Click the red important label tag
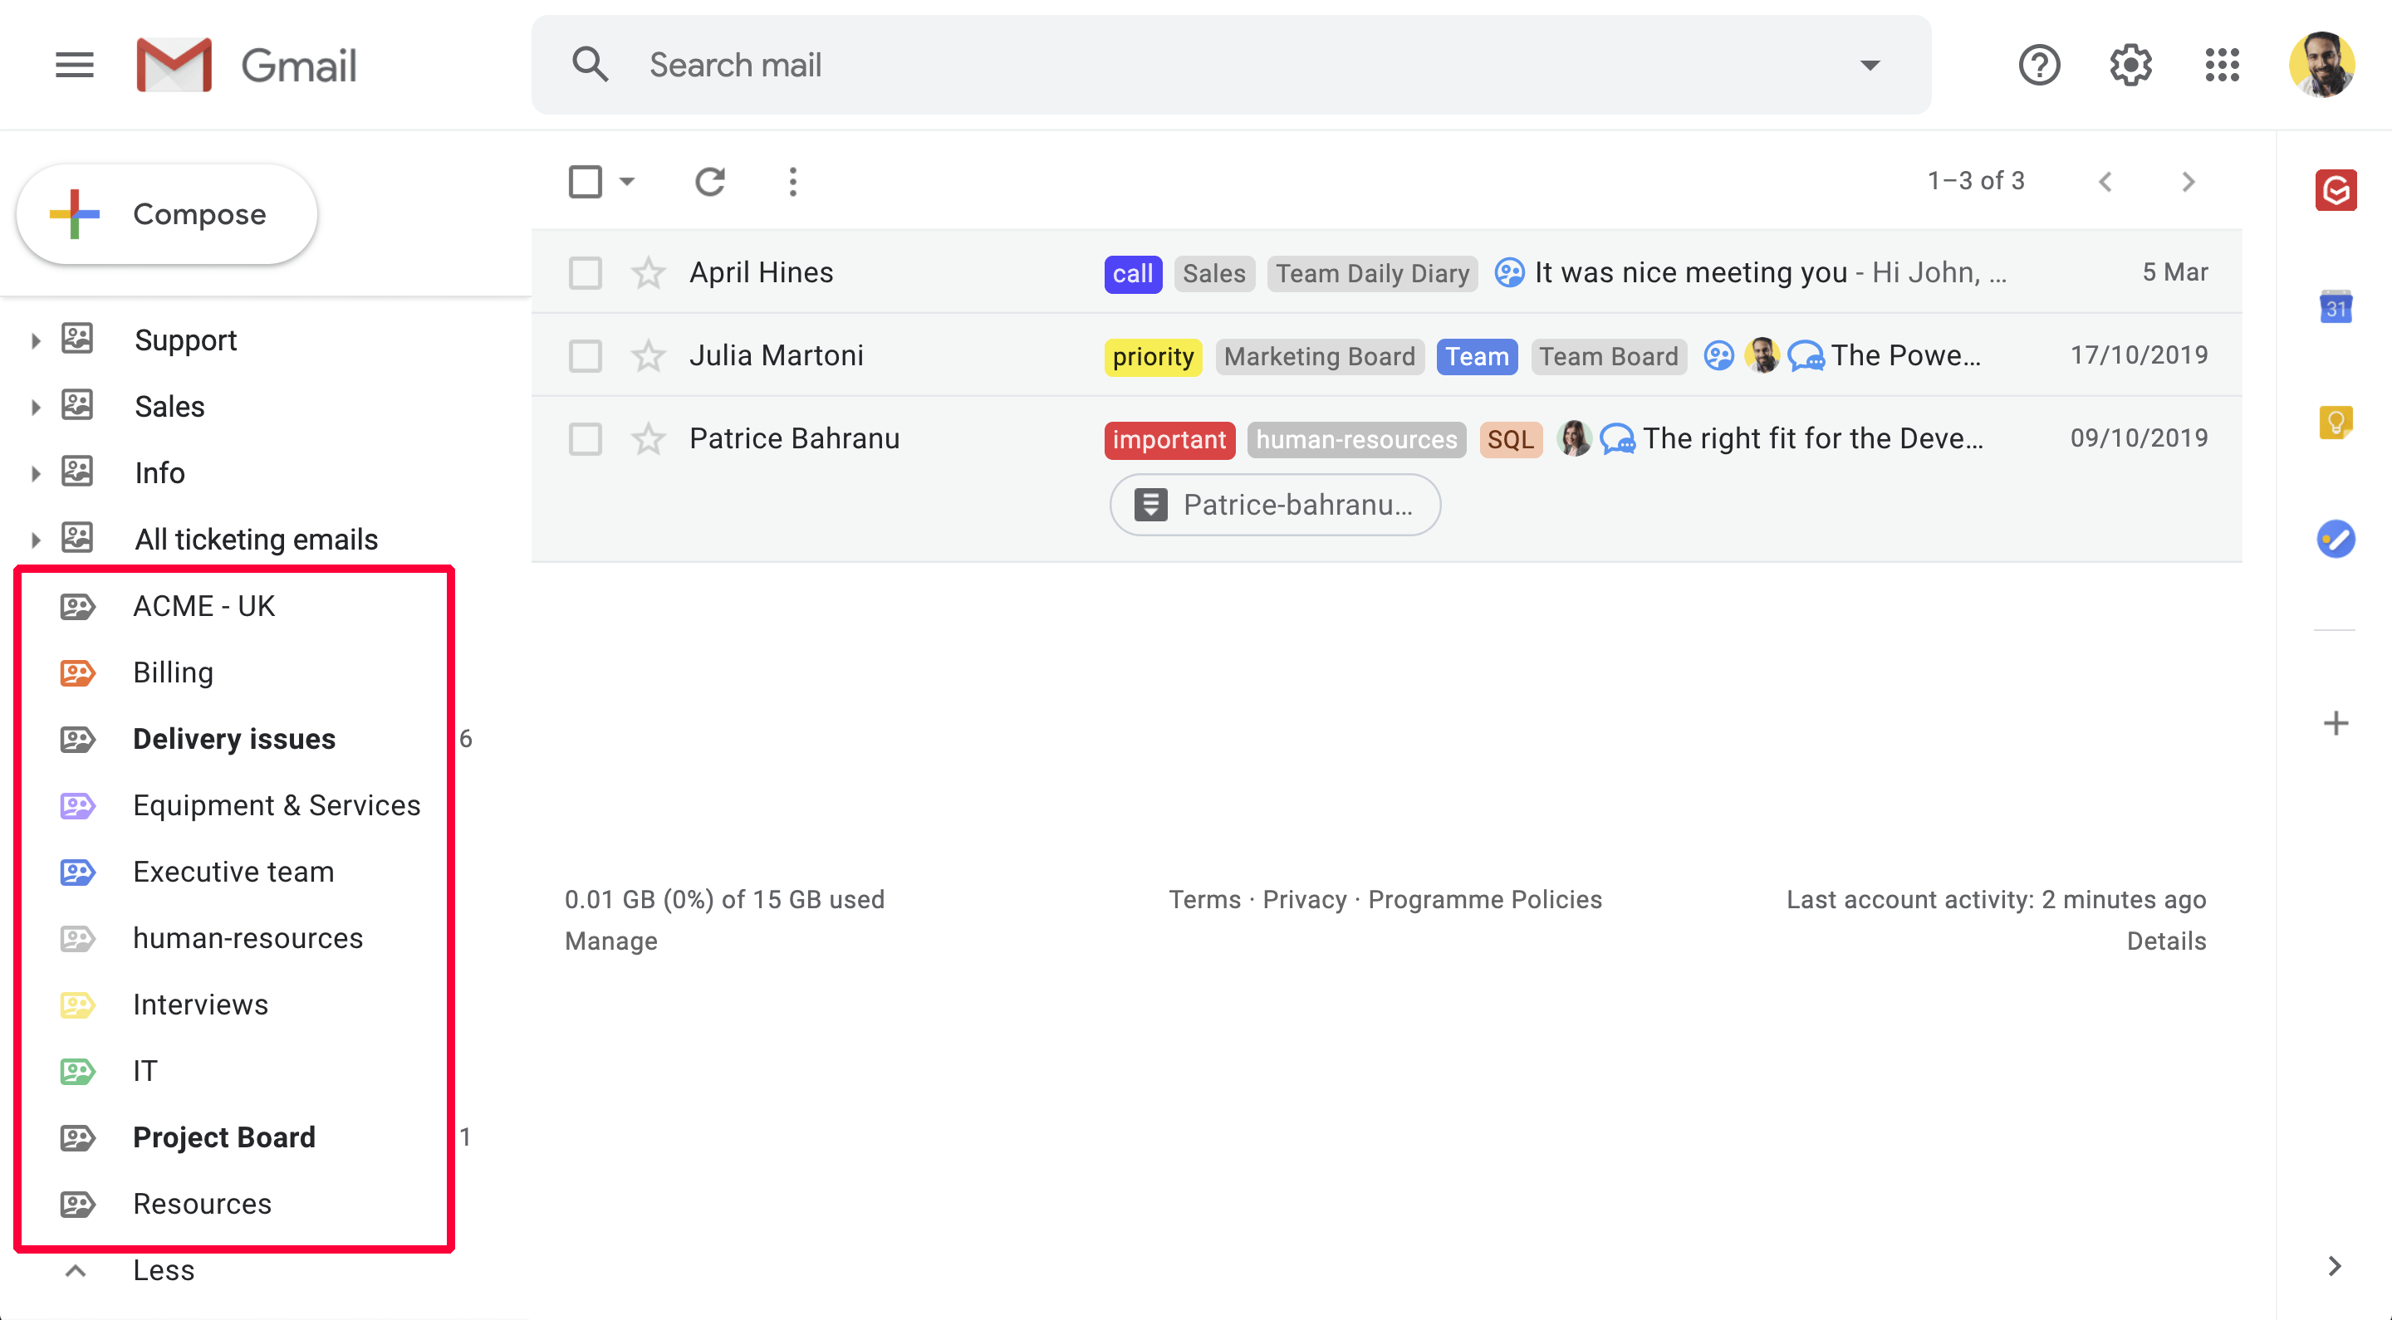Screen dimensions: 2392x1320 click(x=1169, y=439)
